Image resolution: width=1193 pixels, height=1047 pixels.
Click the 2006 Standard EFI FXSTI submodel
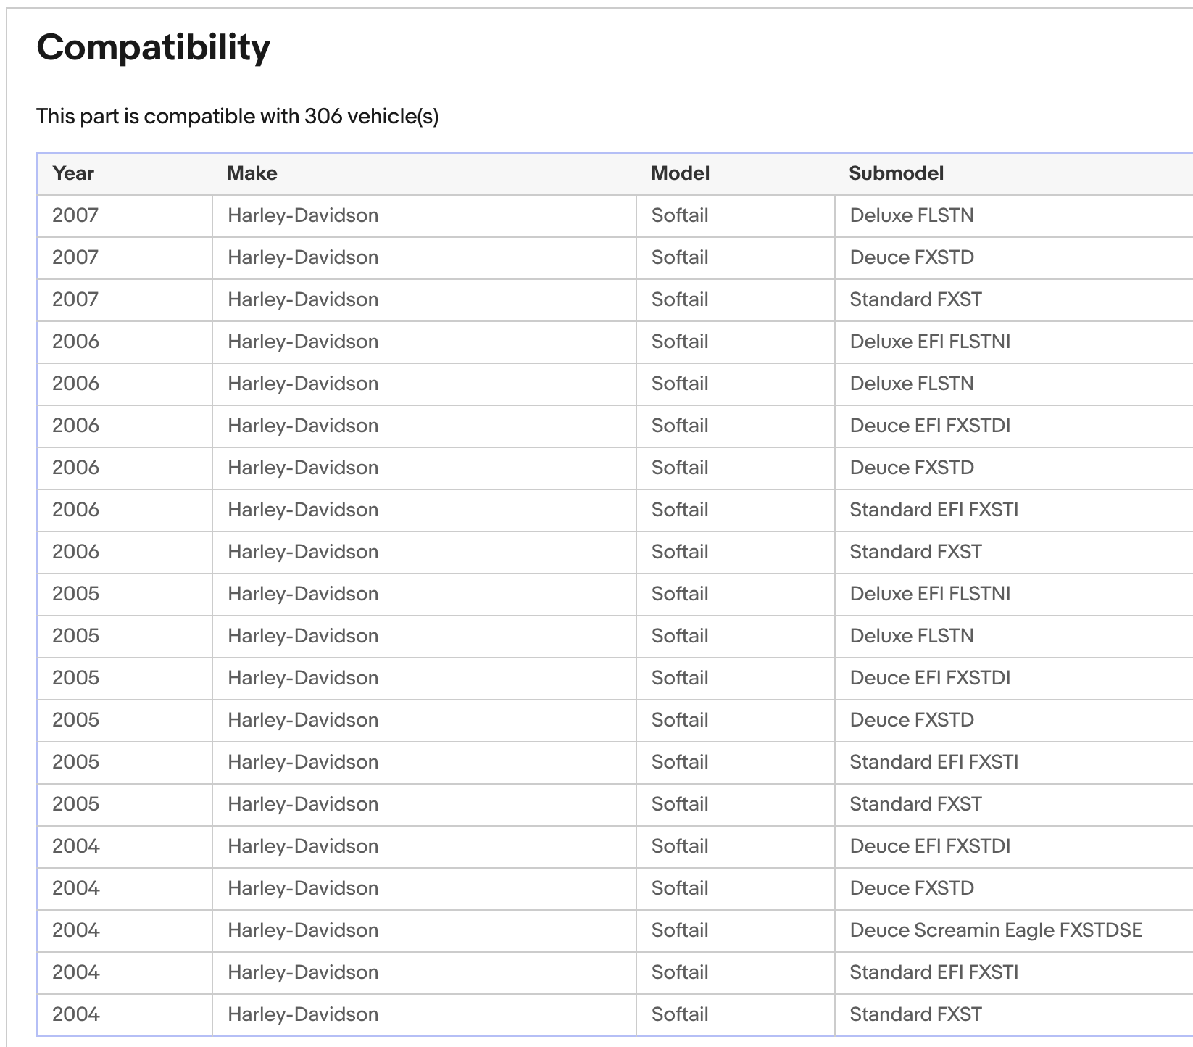click(934, 510)
